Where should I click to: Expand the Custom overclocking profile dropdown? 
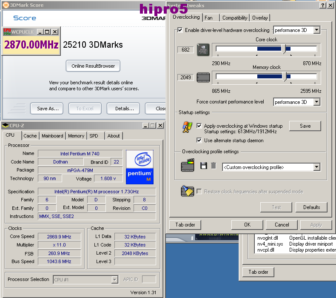point(317,167)
